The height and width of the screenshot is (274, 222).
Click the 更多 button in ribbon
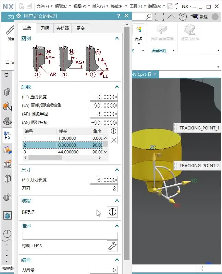click(x=138, y=39)
